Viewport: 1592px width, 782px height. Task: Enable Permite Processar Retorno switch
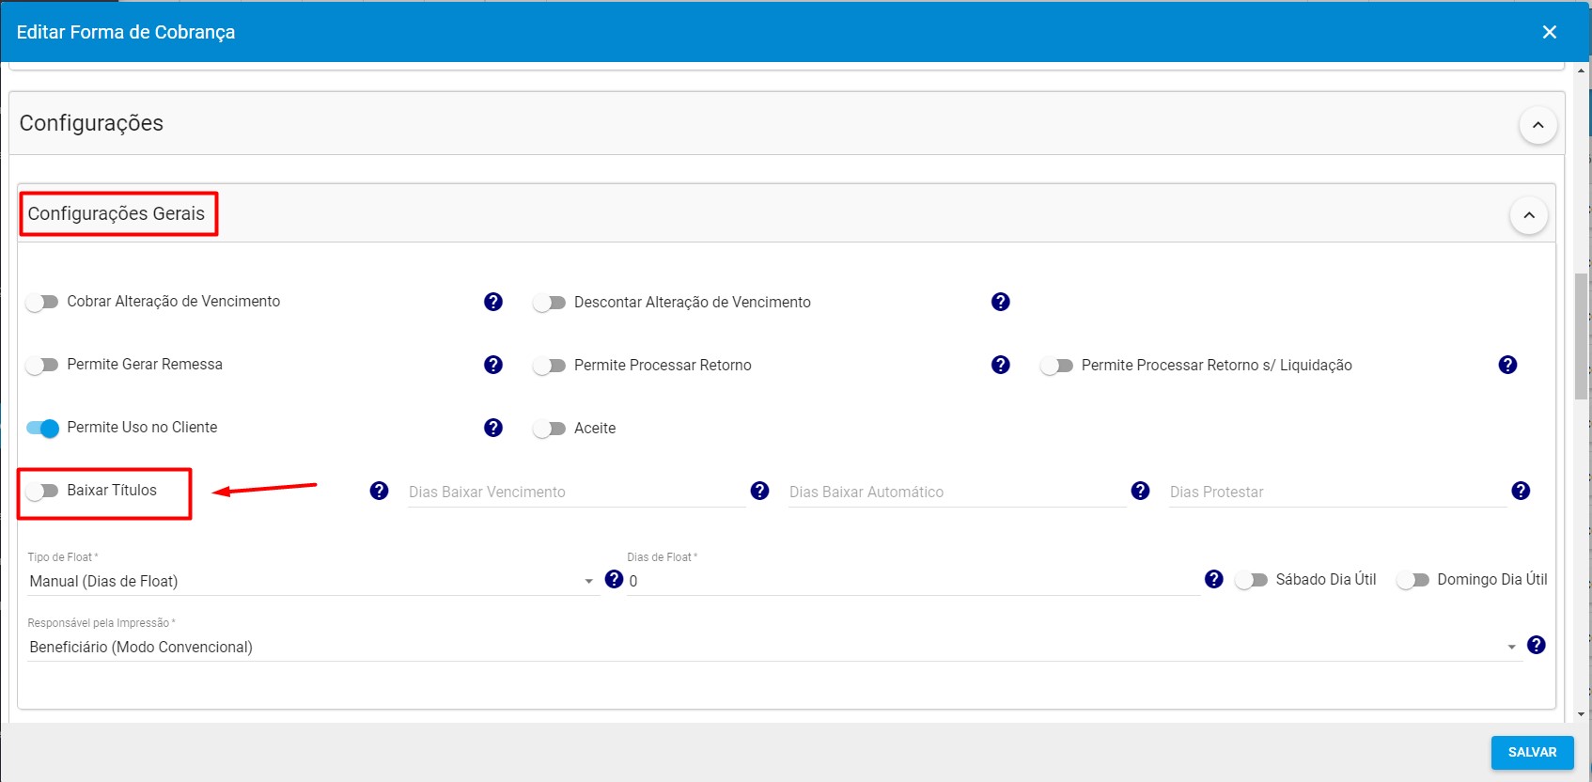[549, 366]
